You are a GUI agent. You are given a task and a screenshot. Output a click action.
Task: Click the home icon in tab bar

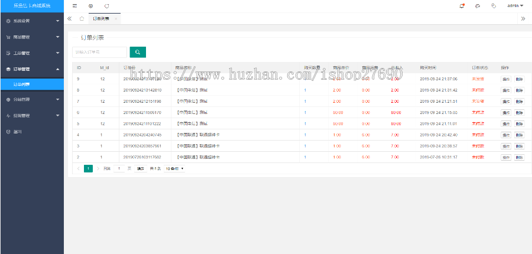82,18
